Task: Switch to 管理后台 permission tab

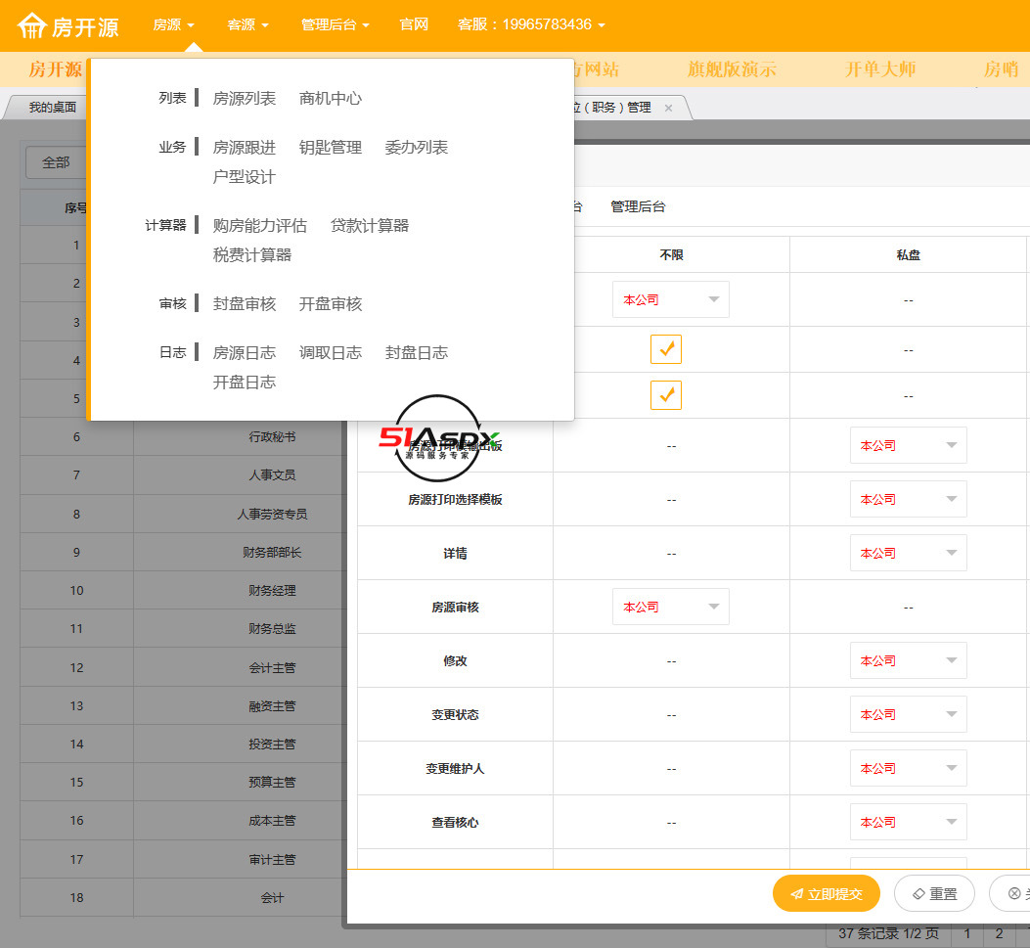Action: pos(638,207)
